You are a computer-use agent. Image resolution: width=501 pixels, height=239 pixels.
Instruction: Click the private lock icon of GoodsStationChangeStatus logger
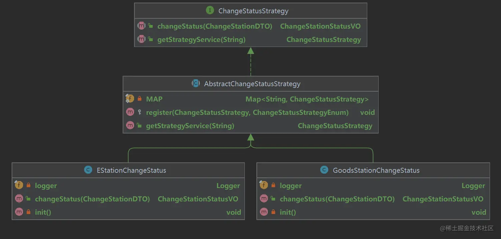pyautogui.click(x=273, y=185)
